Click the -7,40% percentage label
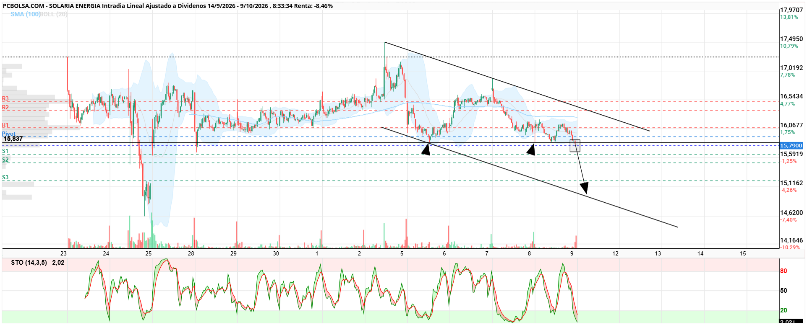The width and height of the screenshot is (807, 325). 789,220
